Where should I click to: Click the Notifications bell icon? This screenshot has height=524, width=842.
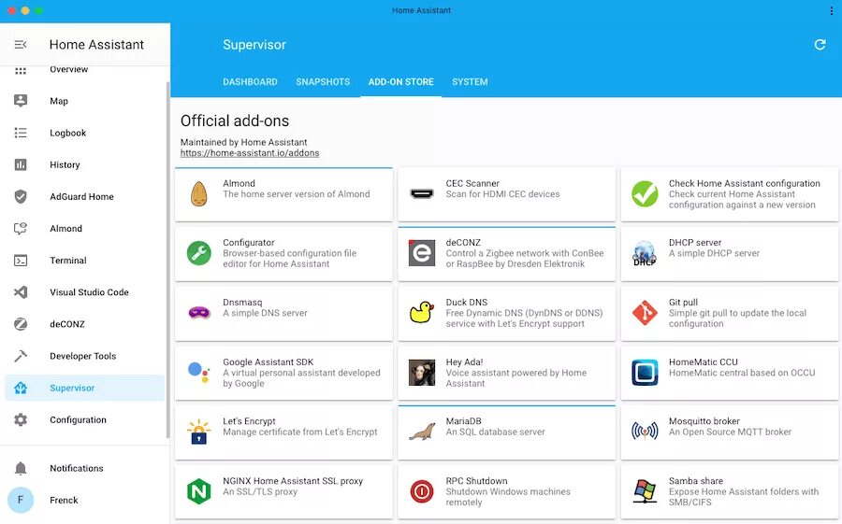(21, 468)
